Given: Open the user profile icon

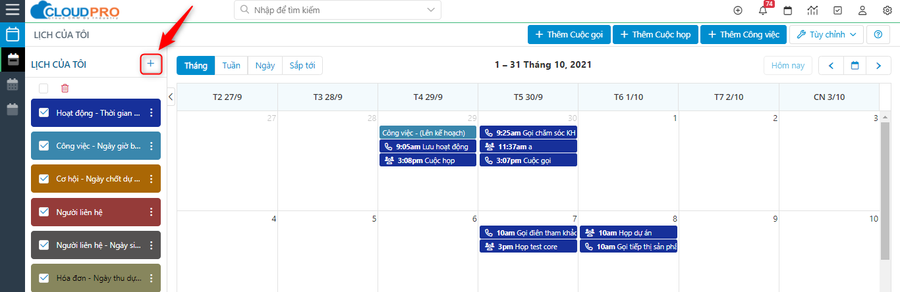Looking at the screenshot, I should point(862,11).
